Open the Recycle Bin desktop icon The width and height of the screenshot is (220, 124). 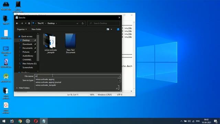coord(6,6)
